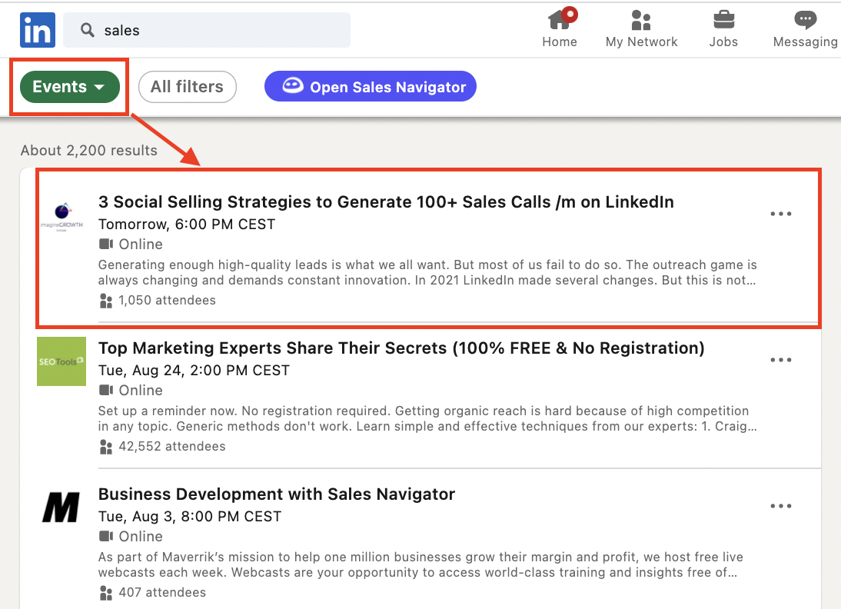Click the LinkedIn logo
841x609 pixels.
pos(38,30)
